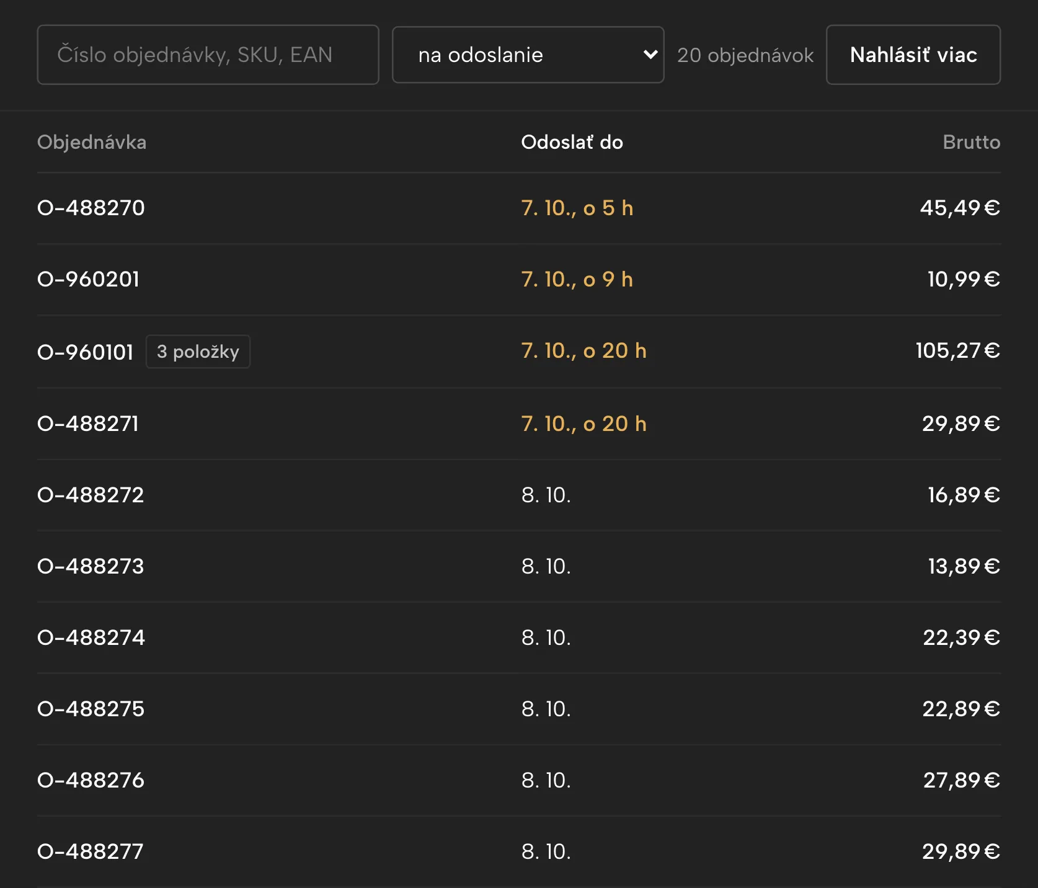Open order O-488271

(88, 424)
